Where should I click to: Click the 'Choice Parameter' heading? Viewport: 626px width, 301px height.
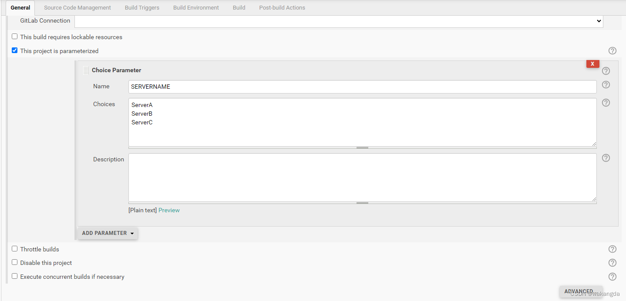click(x=116, y=70)
